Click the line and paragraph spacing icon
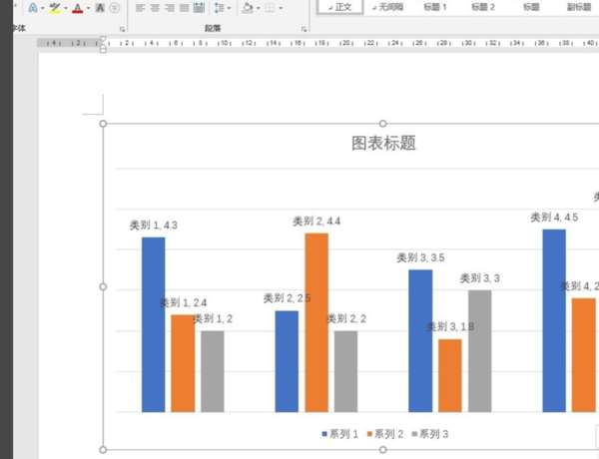The height and width of the screenshot is (459, 599). point(220,8)
